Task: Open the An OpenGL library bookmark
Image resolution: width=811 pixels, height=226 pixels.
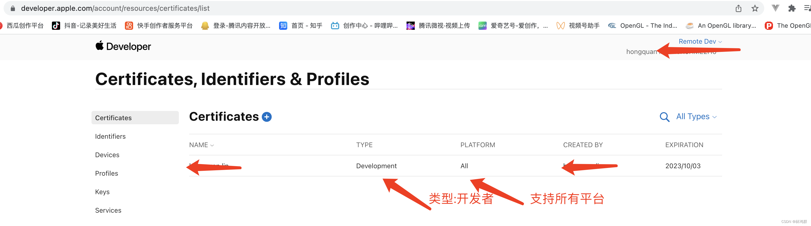Action: click(x=721, y=25)
